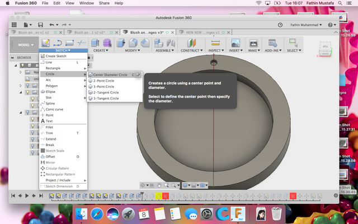Open the data panel grid icon
The height and width of the screenshot is (224, 358).
(14, 25)
